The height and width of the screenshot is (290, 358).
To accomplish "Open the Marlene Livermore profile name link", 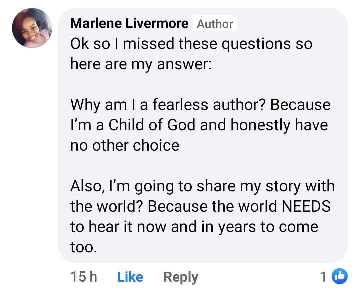I will pos(129,23).
